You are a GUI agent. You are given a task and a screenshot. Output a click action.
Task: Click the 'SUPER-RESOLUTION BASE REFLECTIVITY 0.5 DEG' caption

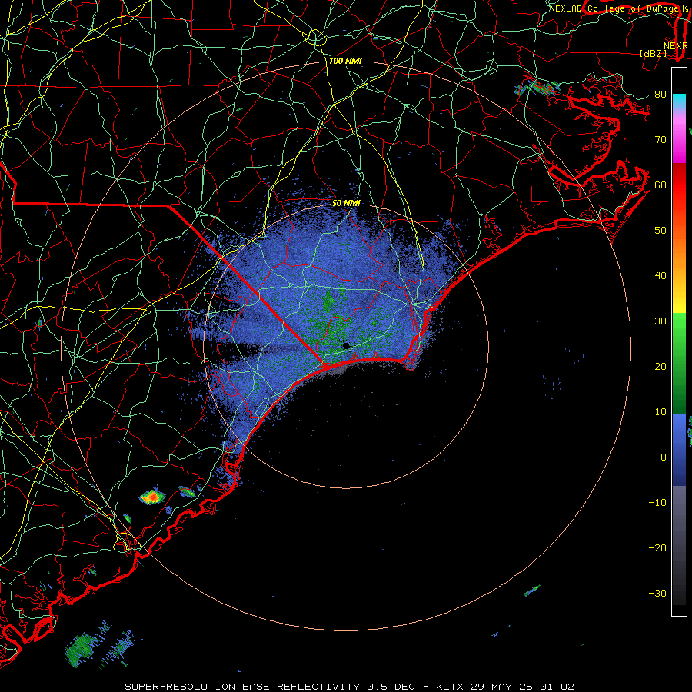270,687
